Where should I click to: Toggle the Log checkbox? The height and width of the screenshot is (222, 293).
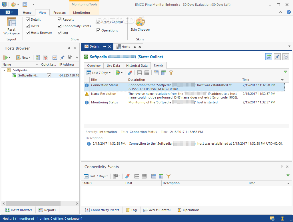pyautogui.click(x=60, y=32)
